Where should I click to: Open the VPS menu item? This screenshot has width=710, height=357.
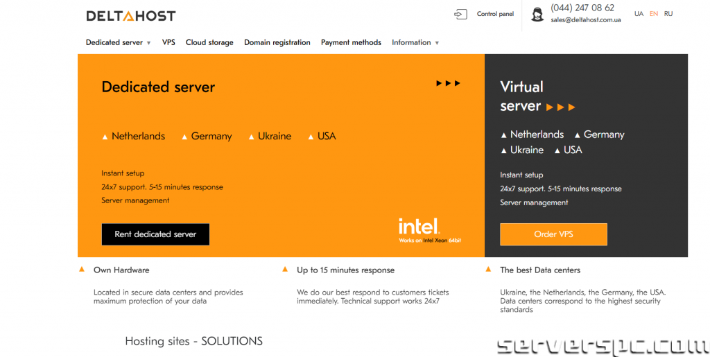point(168,42)
